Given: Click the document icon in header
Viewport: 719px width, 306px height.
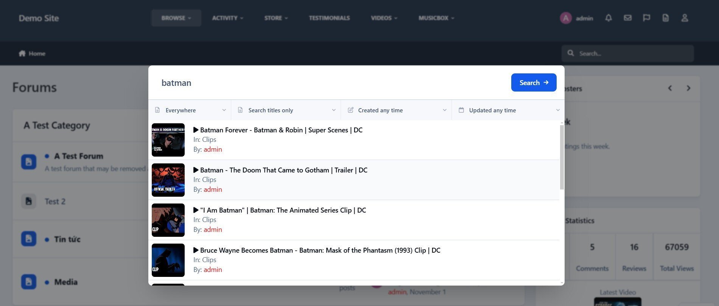Looking at the screenshot, I should [x=665, y=18].
